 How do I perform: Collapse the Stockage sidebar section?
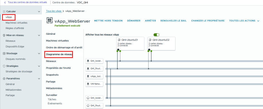coord(39,53)
